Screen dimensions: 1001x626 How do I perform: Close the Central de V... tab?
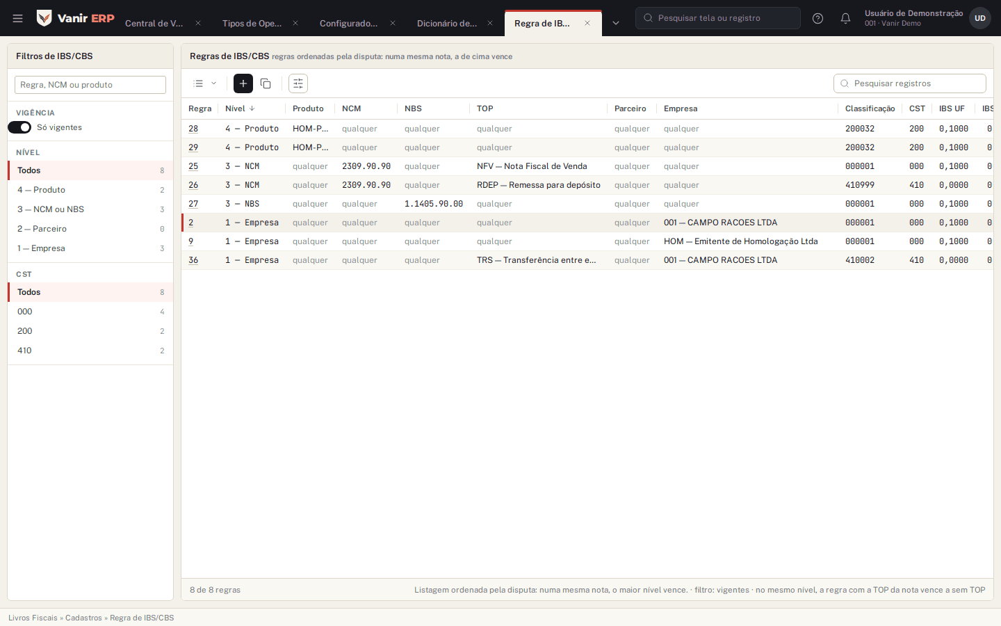[198, 23]
